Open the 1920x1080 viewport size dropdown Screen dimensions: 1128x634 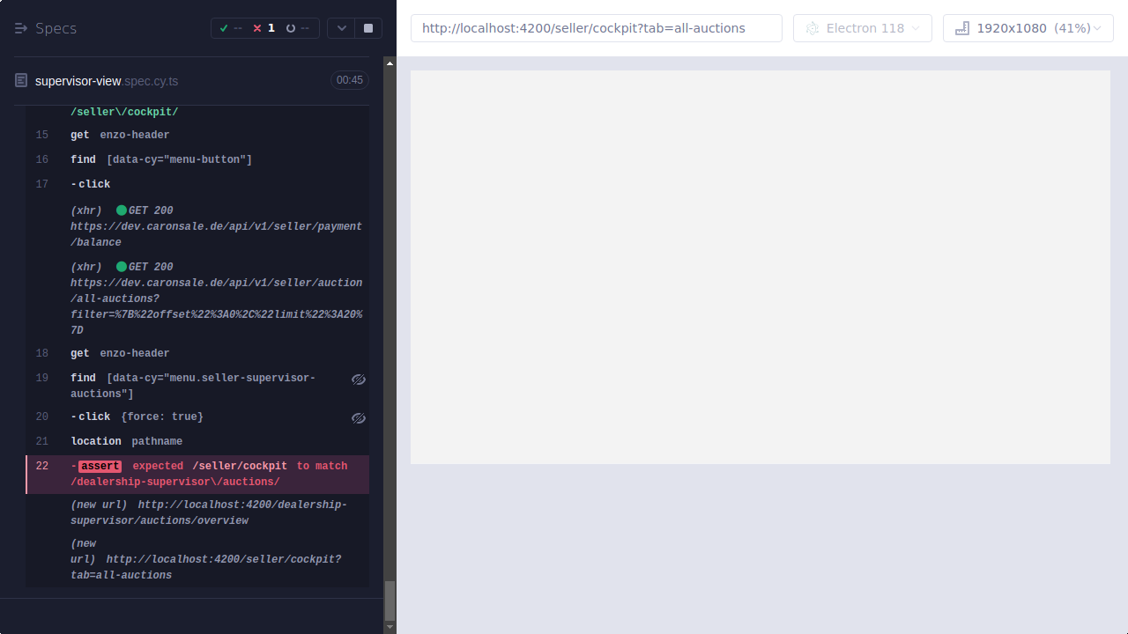click(1028, 27)
